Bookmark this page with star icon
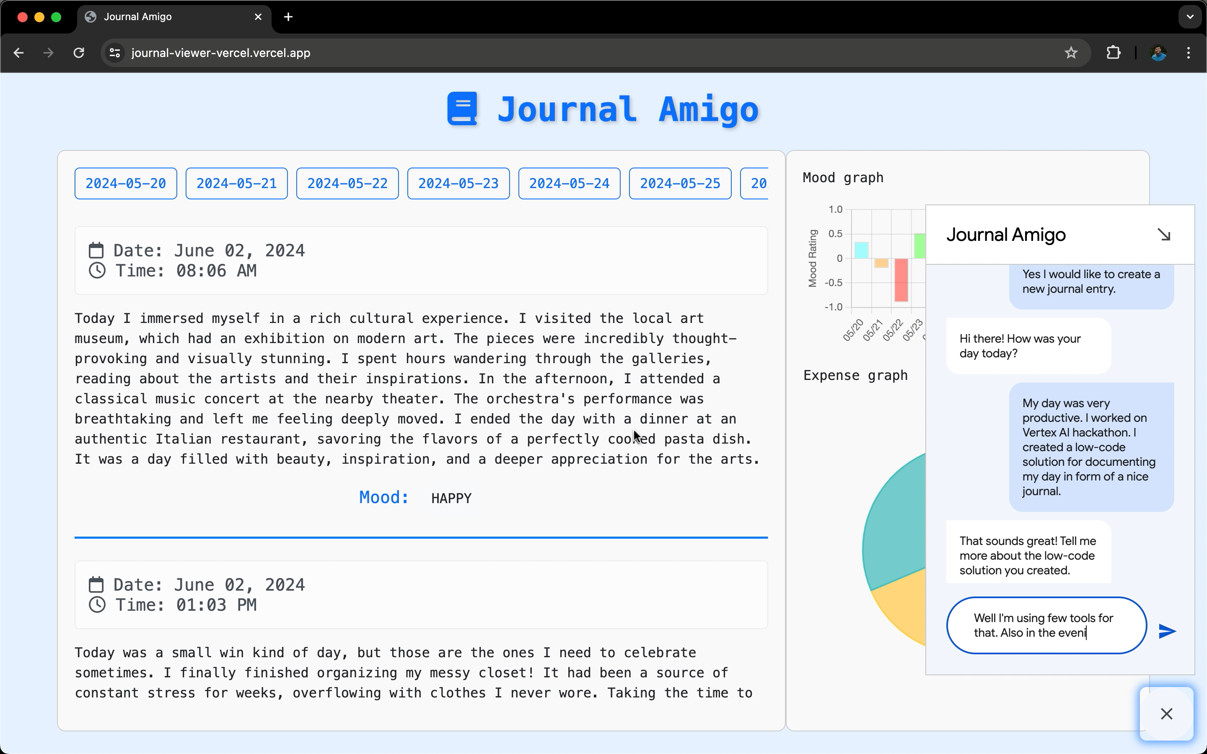This screenshot has height=754, width=1207. click(x=1071, y=53)
